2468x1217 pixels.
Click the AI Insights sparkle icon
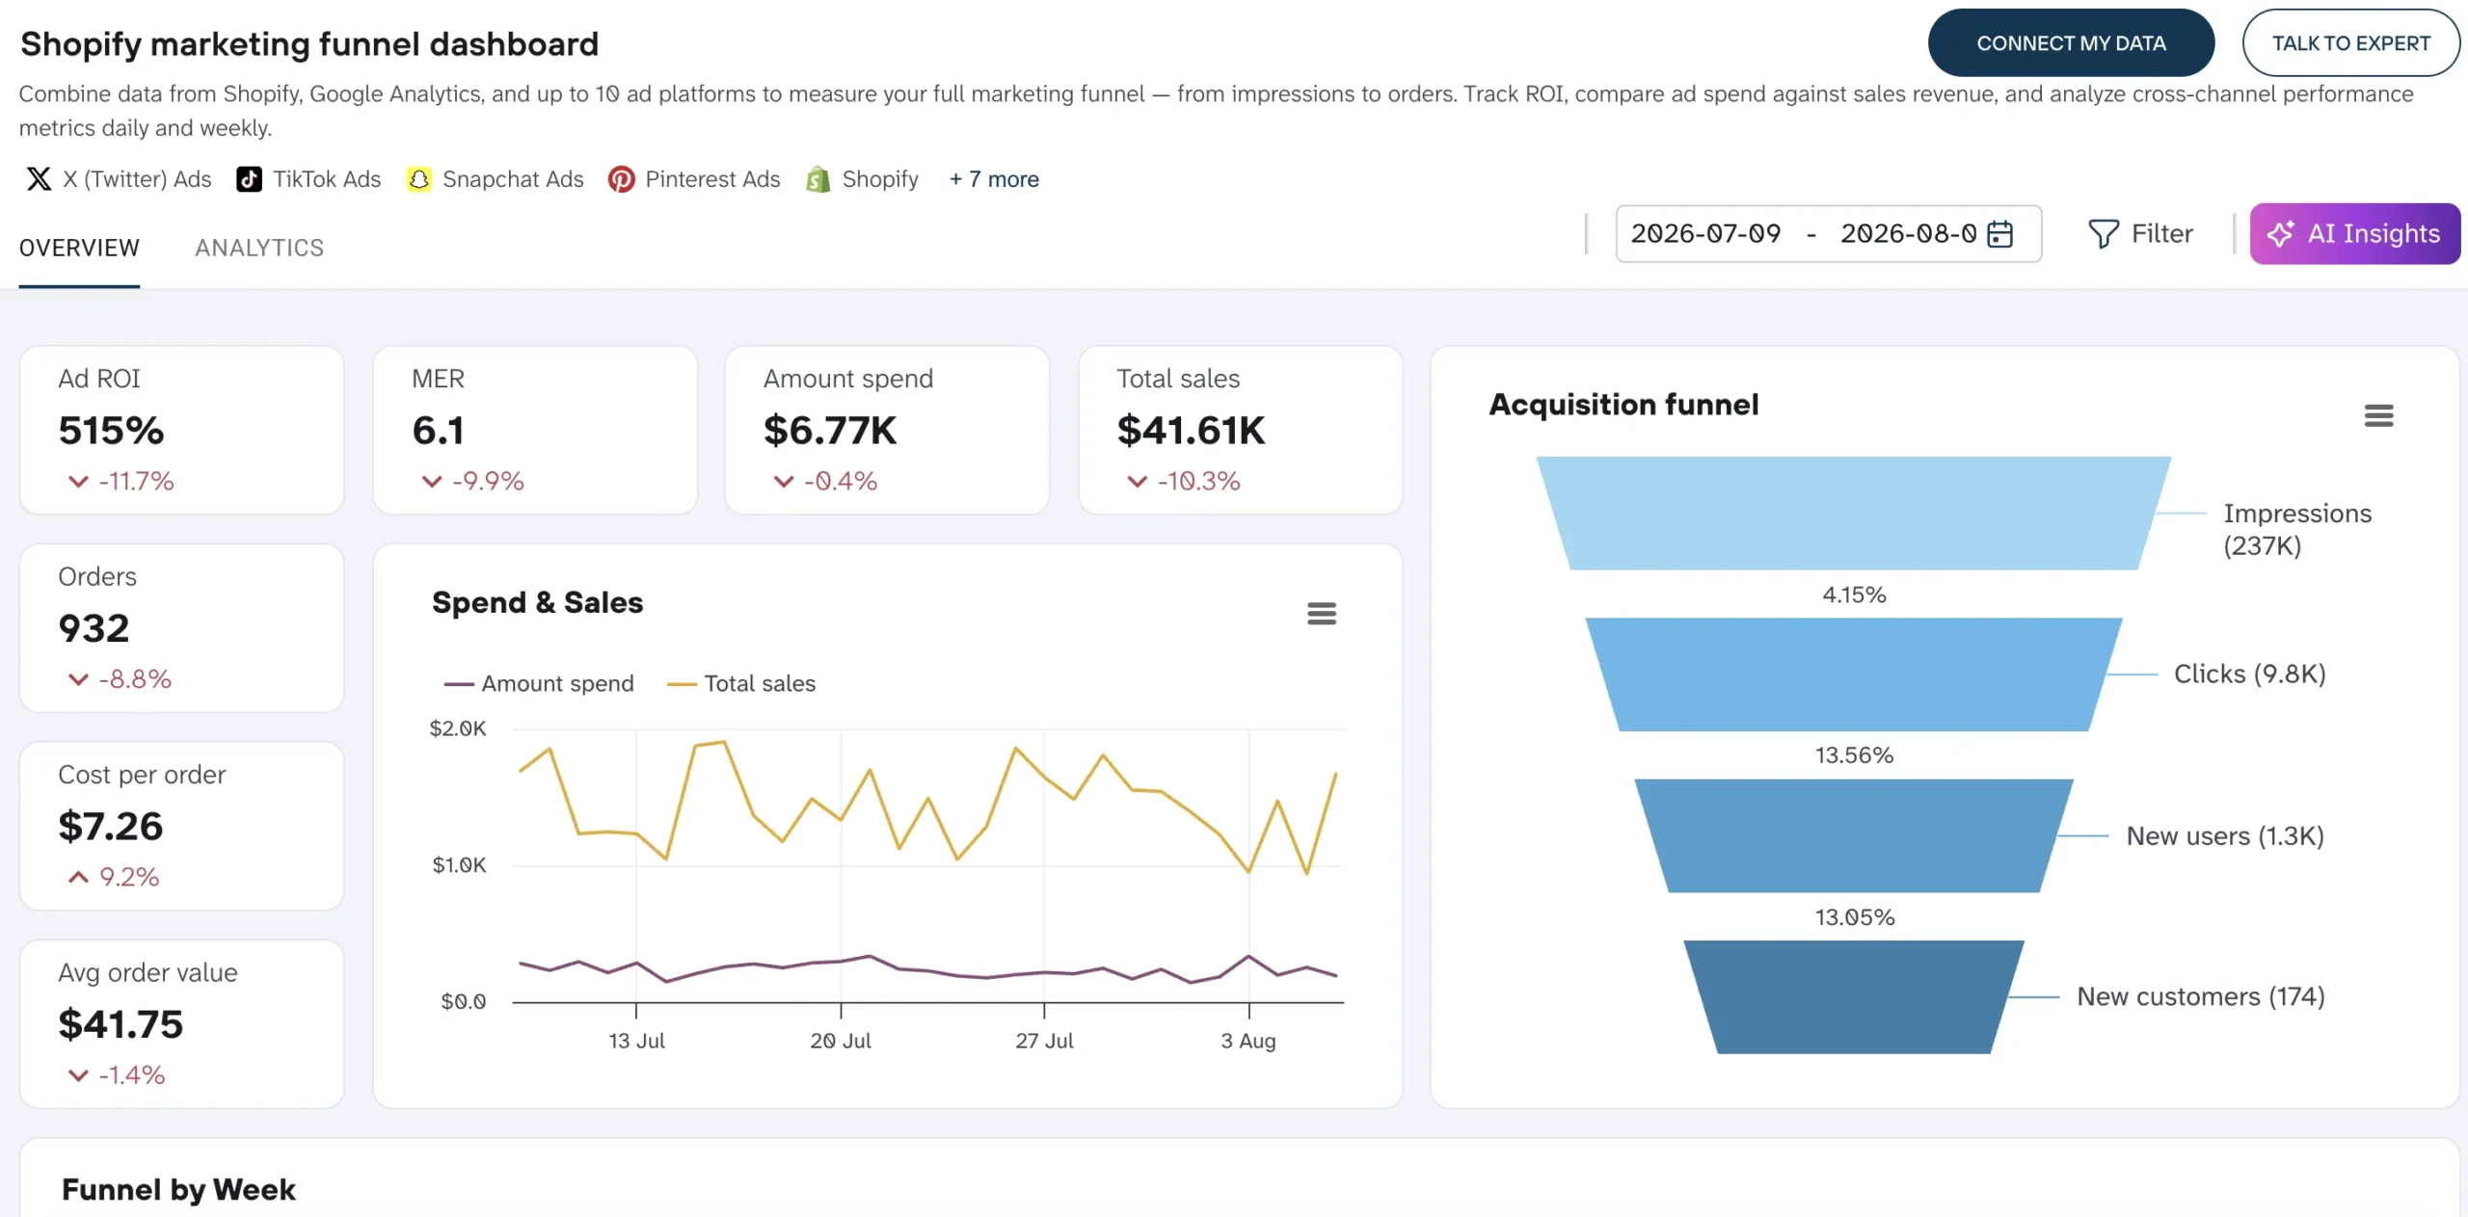click(x=2281, y=234)
